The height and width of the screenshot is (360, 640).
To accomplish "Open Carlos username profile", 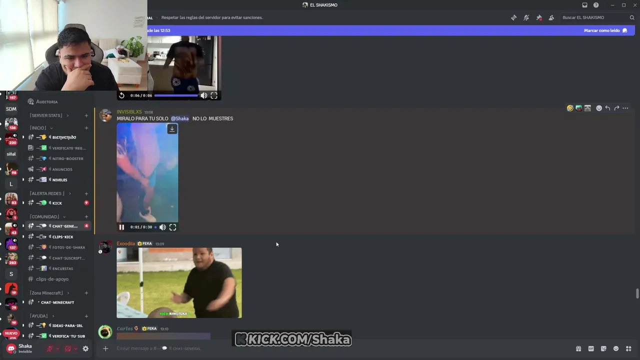I will (124, 328).
